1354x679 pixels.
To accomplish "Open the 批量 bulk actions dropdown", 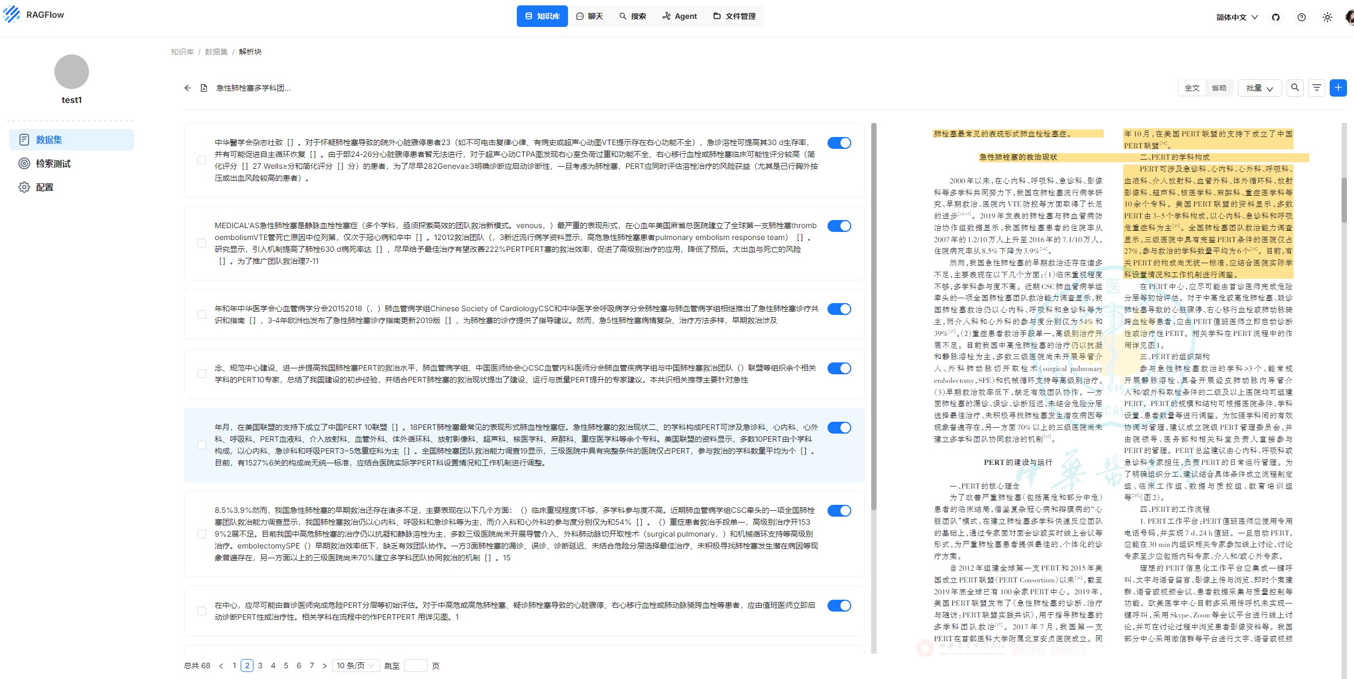I will click(x=1260, y=88).
